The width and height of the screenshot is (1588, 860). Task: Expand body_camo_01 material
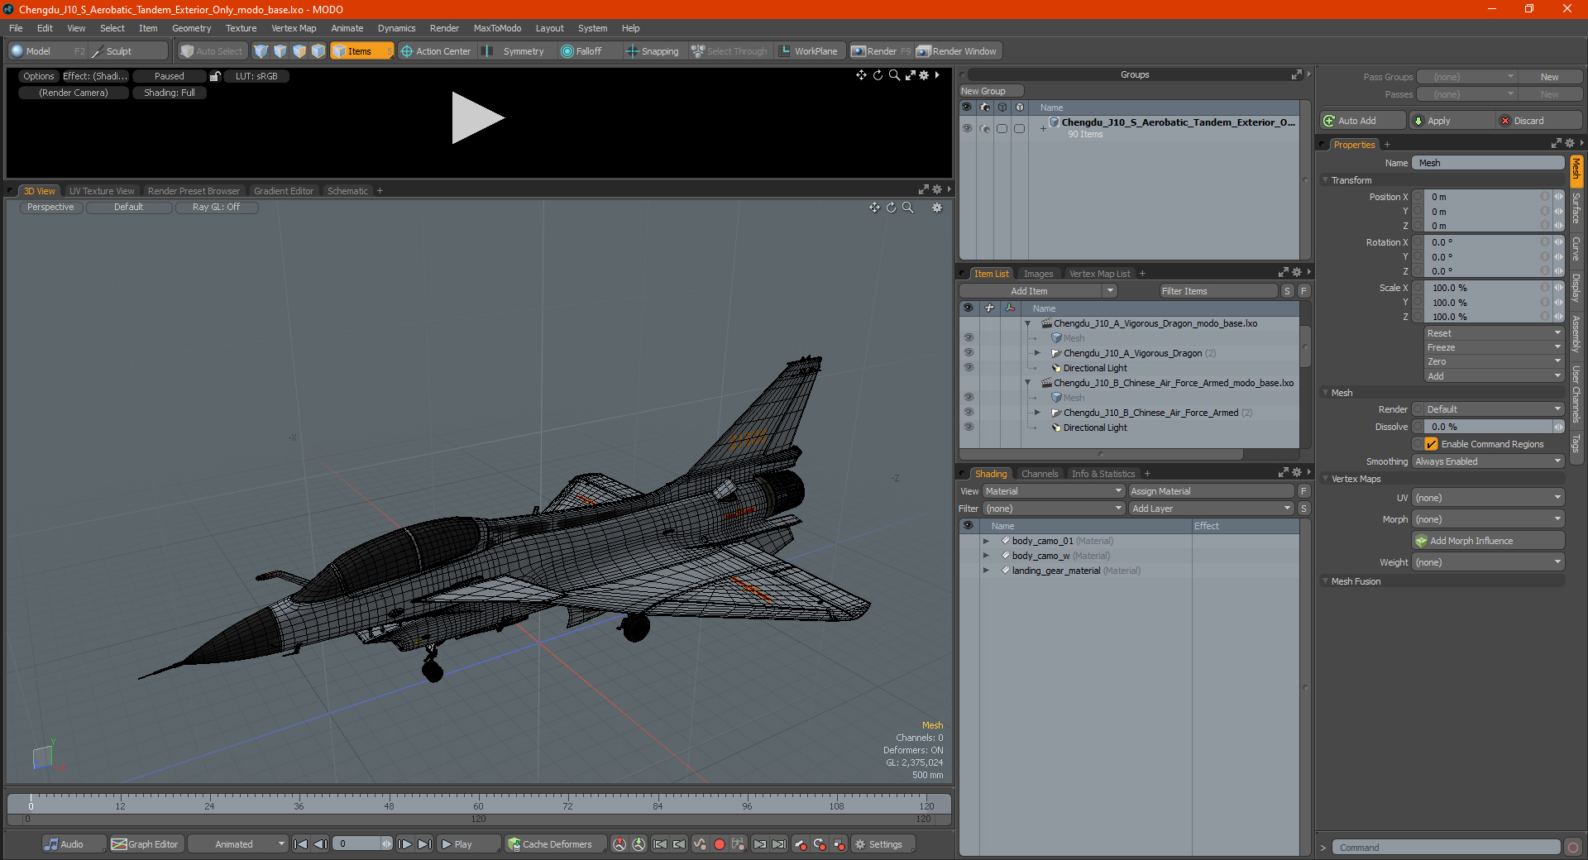click(986, 541)
